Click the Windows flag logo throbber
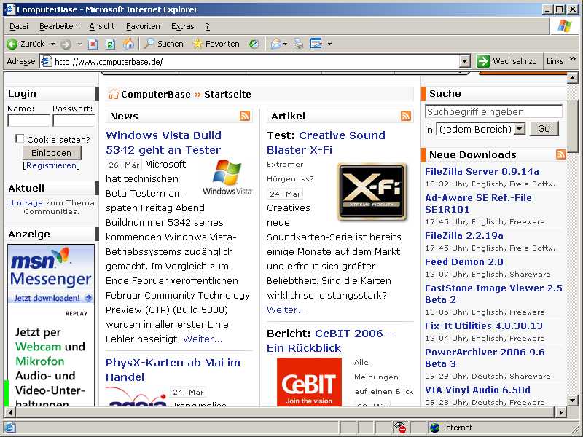 pos(564,26)
